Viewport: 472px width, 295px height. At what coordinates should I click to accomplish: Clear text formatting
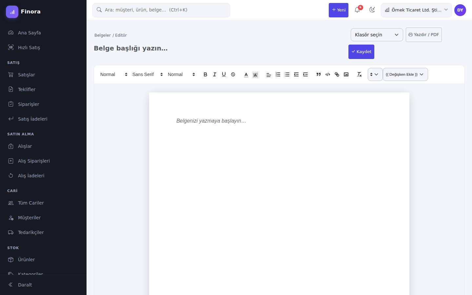click(359, 74)
